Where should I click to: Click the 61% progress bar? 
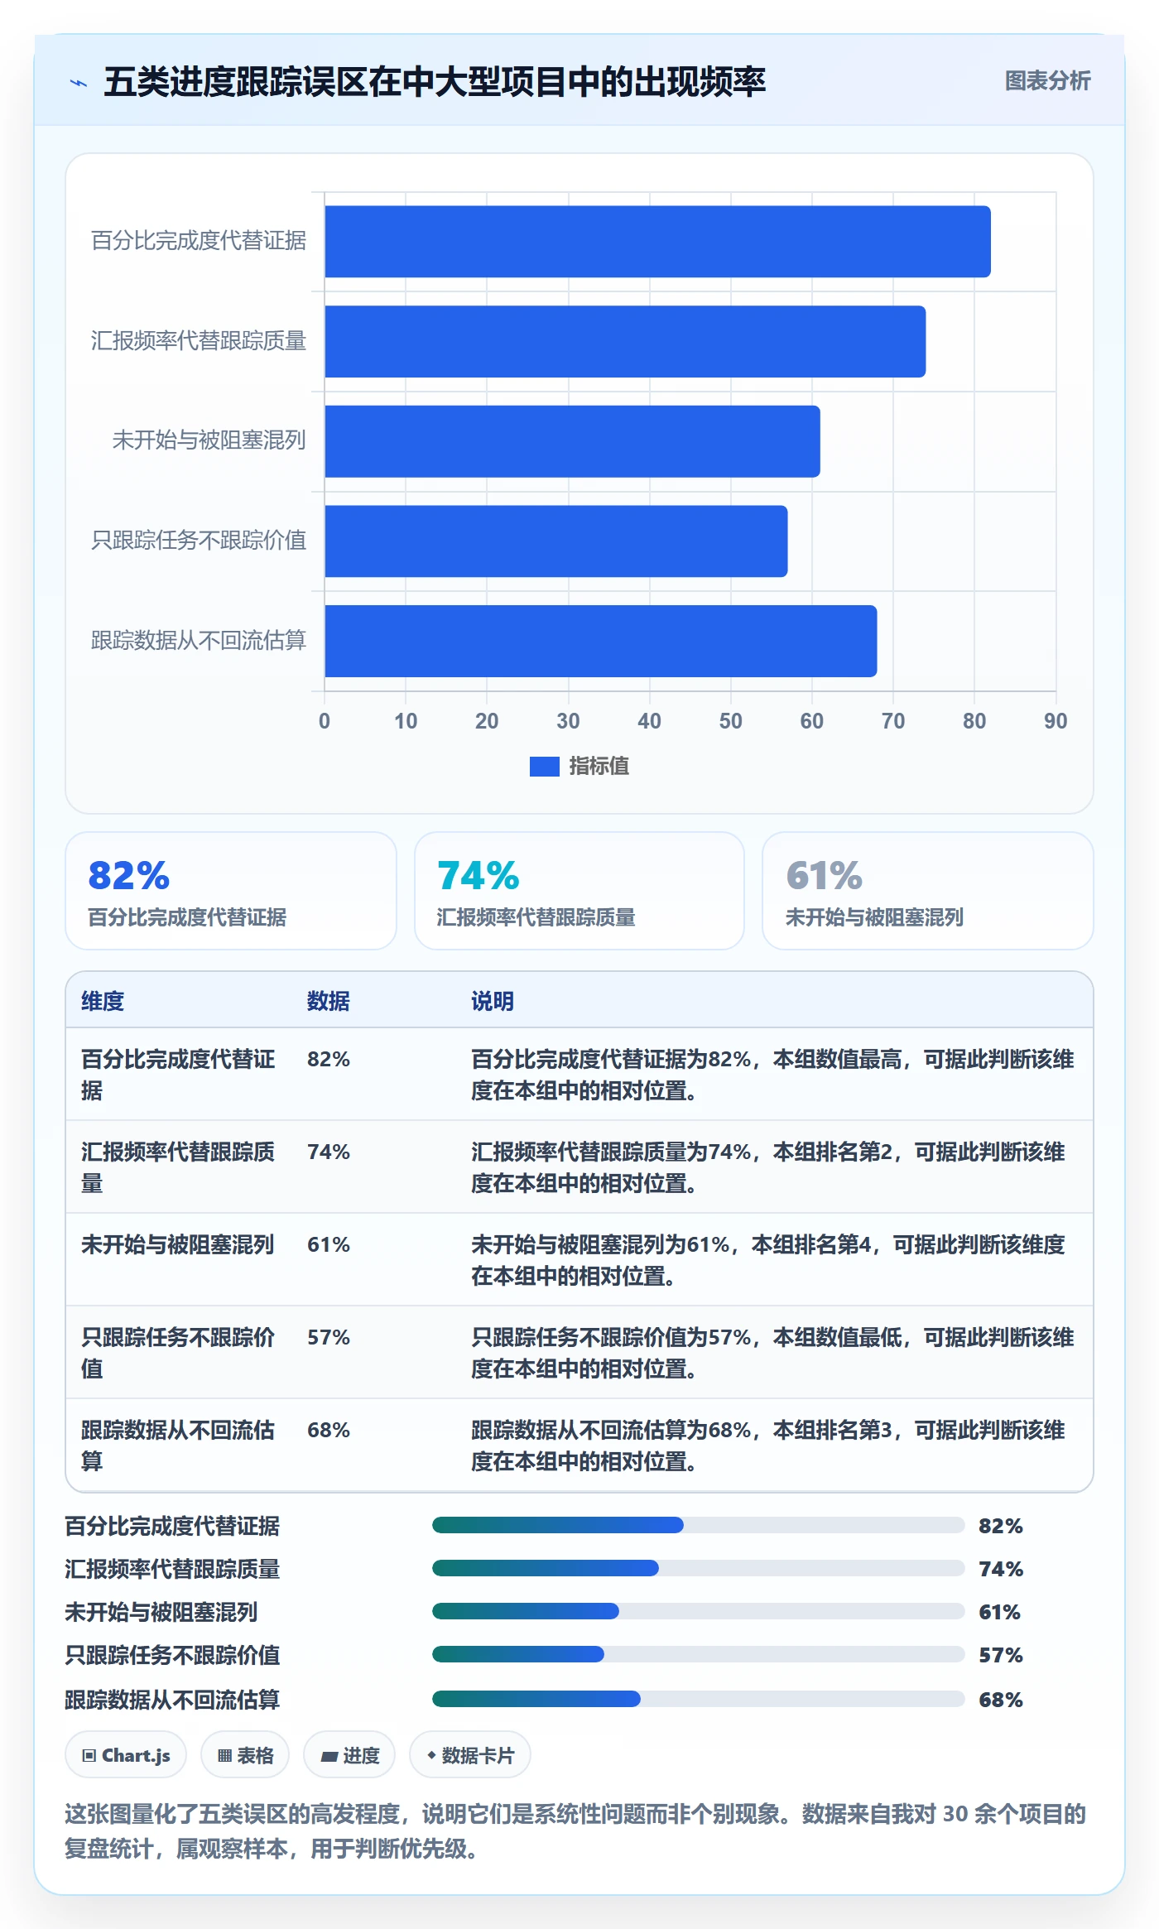(x=699, y=1611)
